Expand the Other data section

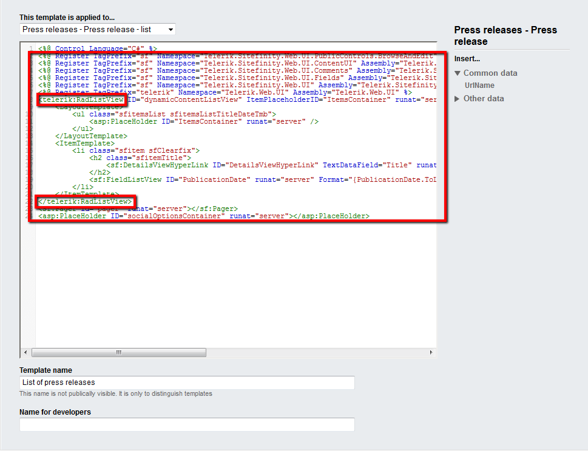[458, 99]
